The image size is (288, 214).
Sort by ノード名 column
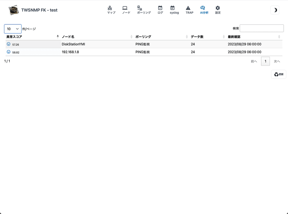coord(97,37)
